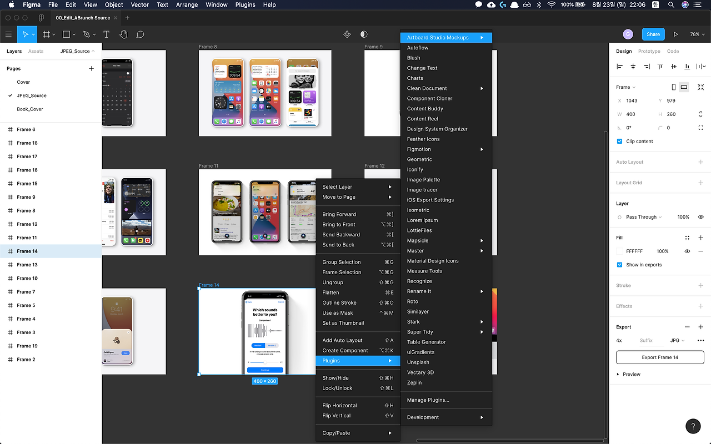The image size is (711, 444).
Task: Align selection to bottom
Action: pos(687,67)
